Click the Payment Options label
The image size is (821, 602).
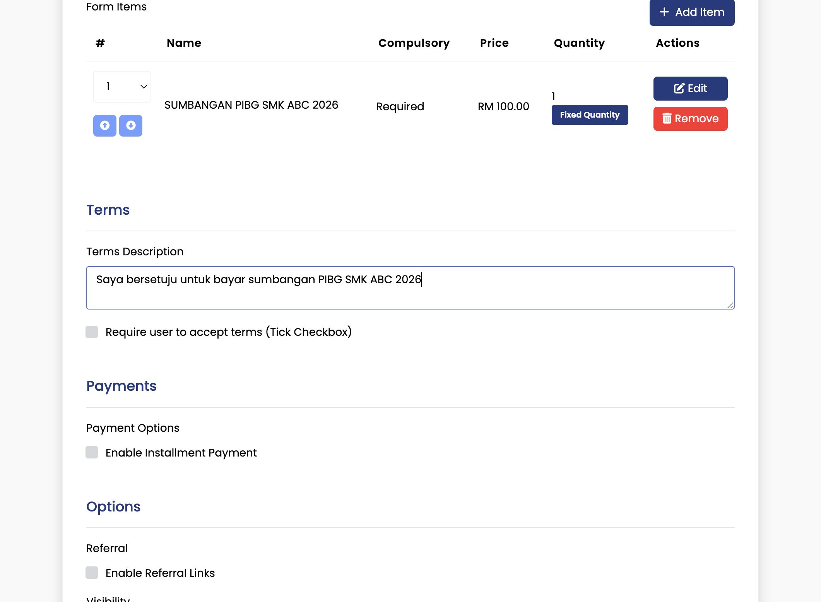133,428
